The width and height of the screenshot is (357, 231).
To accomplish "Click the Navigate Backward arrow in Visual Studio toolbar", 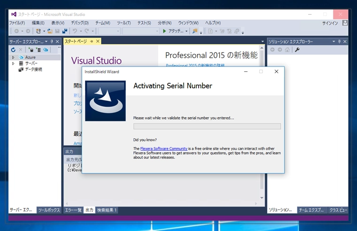I will click(16, 31).
